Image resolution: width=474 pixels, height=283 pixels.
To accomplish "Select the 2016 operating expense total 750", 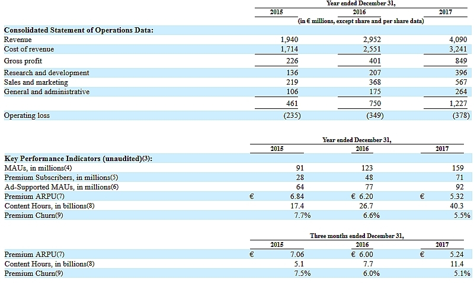I will tap(375, 104).
